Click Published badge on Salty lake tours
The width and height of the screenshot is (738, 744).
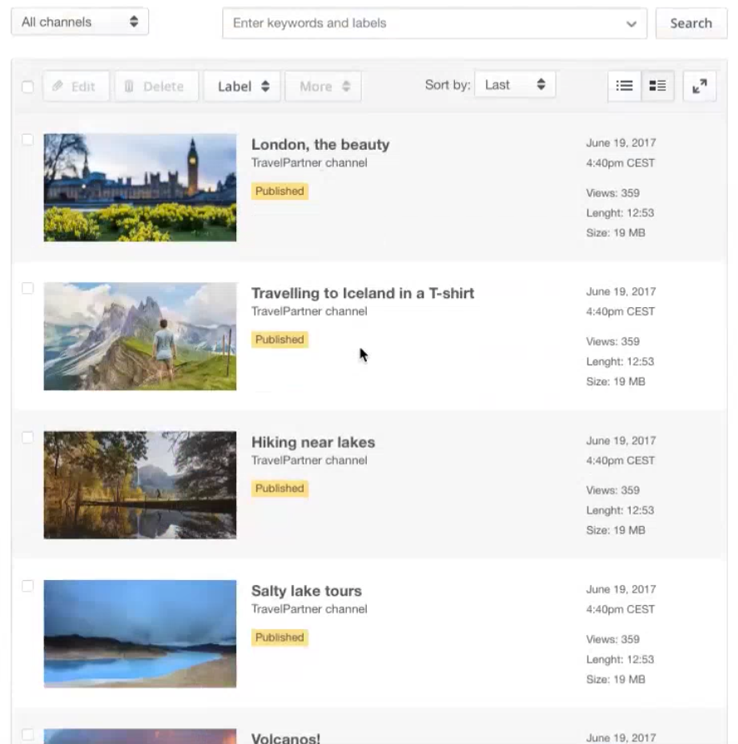280,637
